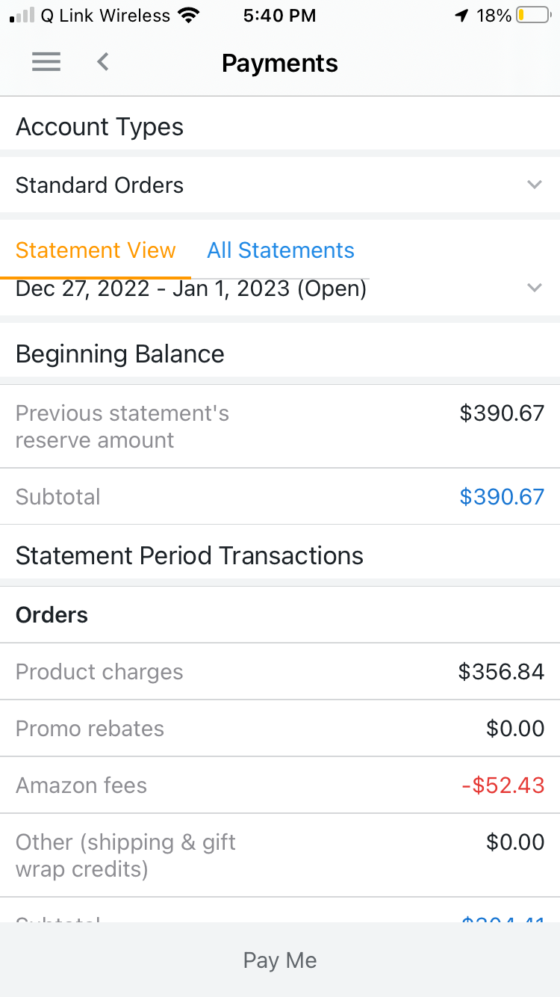Screen dimensions: 560x997
Task: Tap the Other shipping & gift wrap credits row
Action: pyautogui.click(x=280, y=855)
